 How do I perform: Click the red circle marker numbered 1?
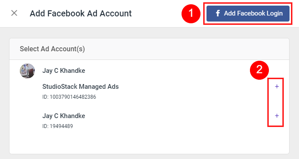point(191,13)
